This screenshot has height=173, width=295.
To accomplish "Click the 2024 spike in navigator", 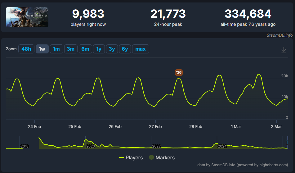I will click(x=217, y=144).
